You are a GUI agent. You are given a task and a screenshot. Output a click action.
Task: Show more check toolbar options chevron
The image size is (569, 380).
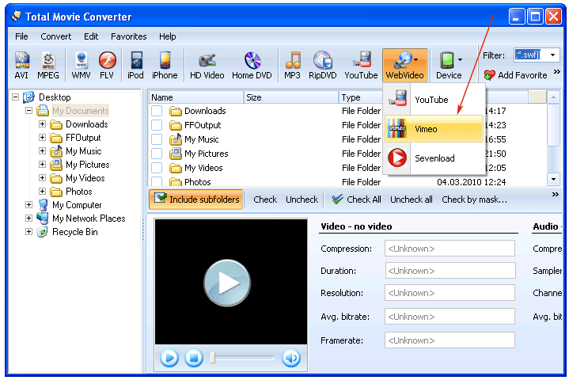coord(556,195)
